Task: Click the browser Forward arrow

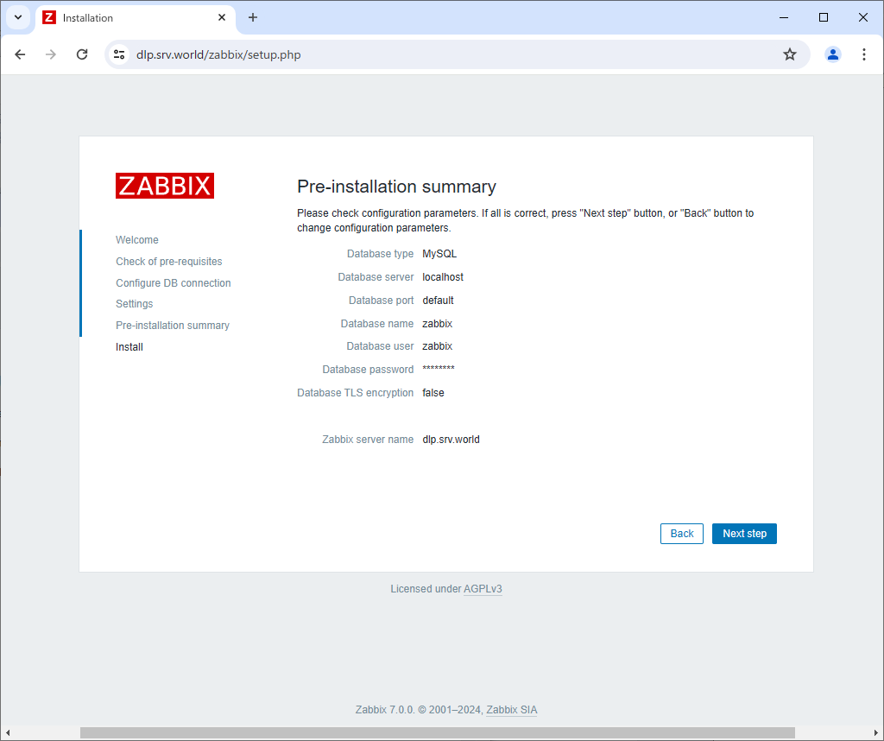Action: pos(51,54)
